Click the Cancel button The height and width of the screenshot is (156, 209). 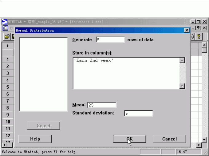pyautogui.click(x=169, y=139)
